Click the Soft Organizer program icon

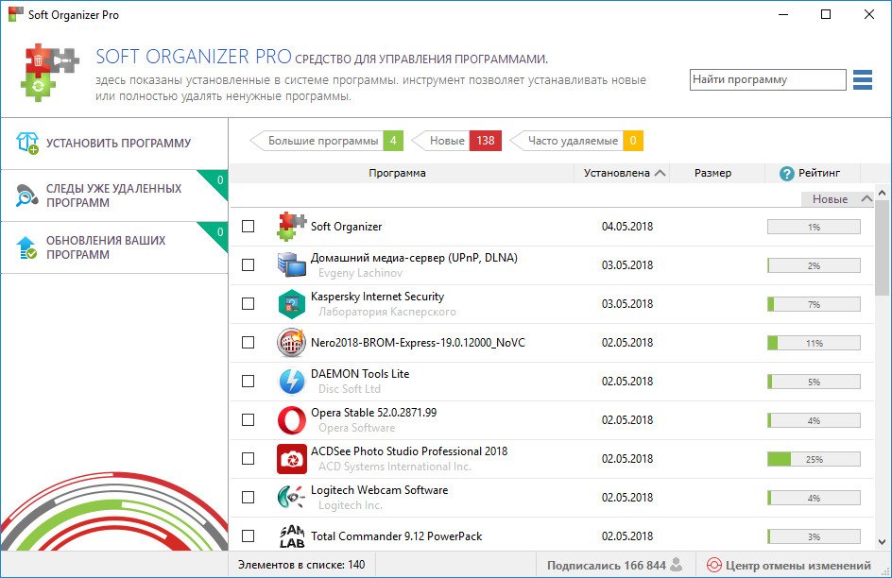pyautogui.click(x=291, y=227)
